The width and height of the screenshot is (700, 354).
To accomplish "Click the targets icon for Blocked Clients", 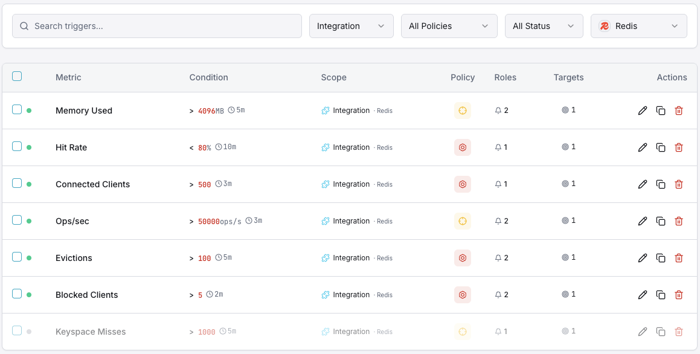I will pyautogui.click(x=565, y=294).
